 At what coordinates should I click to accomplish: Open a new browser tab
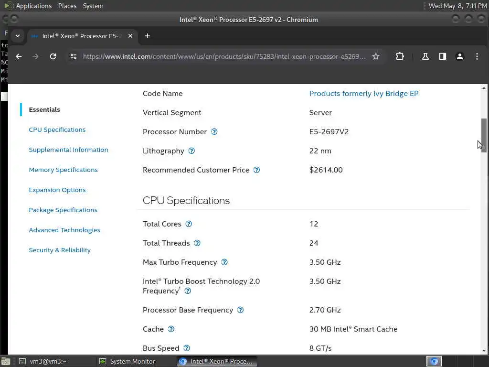[x=148, y=36]
